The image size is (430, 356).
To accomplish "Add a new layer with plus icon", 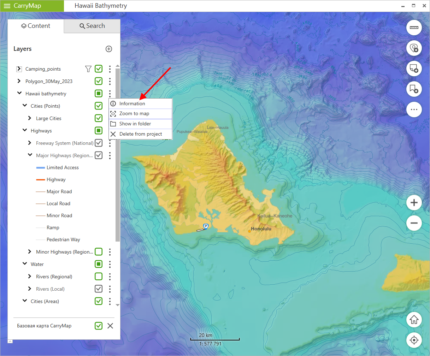I will (x=109, y=49).
